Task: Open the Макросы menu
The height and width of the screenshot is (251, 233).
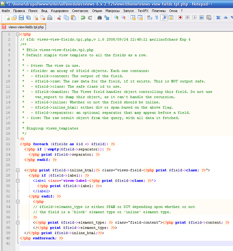Action: 113,11
